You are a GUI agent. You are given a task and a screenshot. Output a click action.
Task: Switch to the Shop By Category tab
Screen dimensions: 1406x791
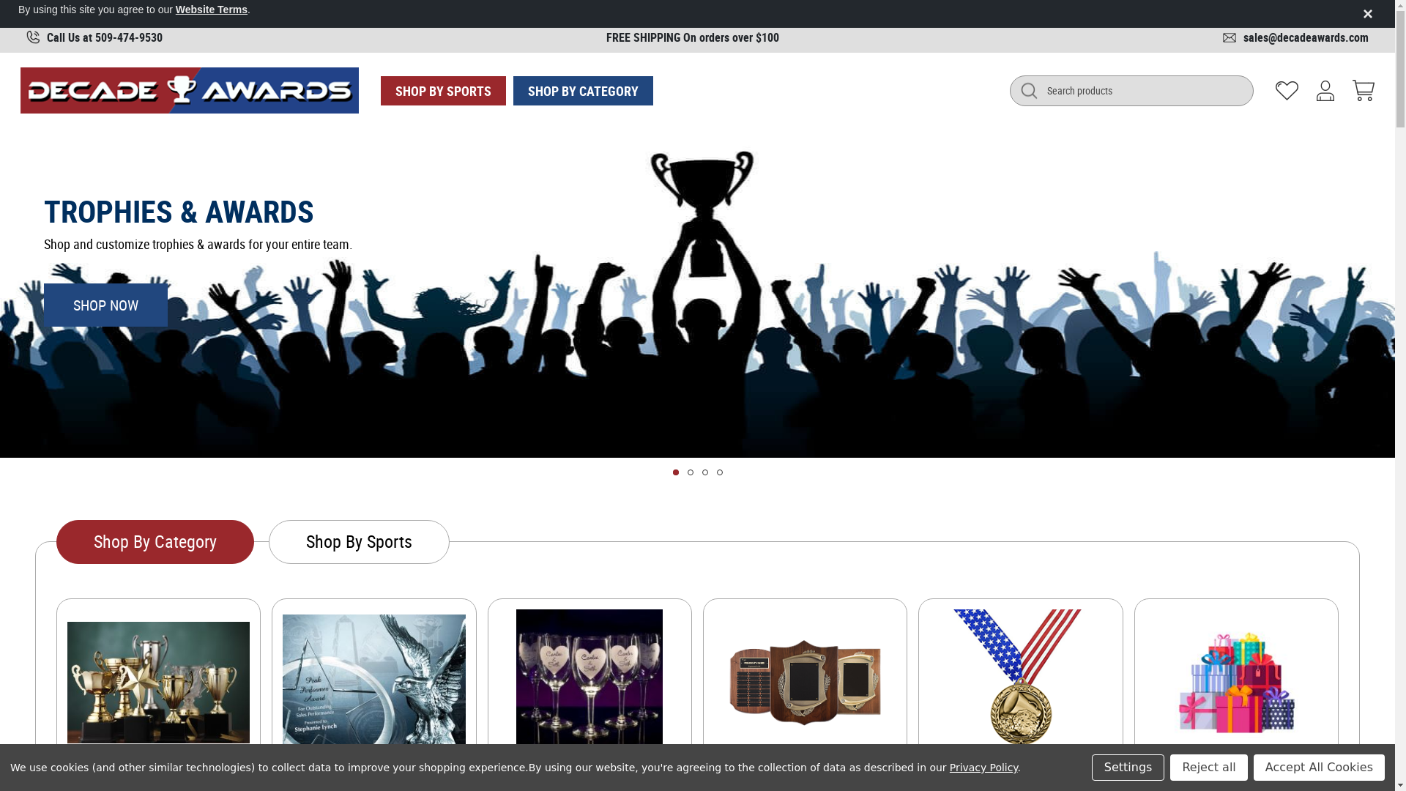(155, 542)
